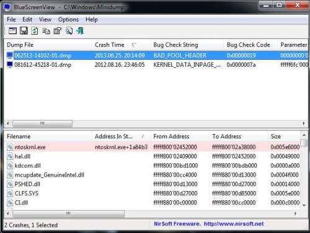Sort drivers by Size column
Screen dimensions: 310x233
284,137
